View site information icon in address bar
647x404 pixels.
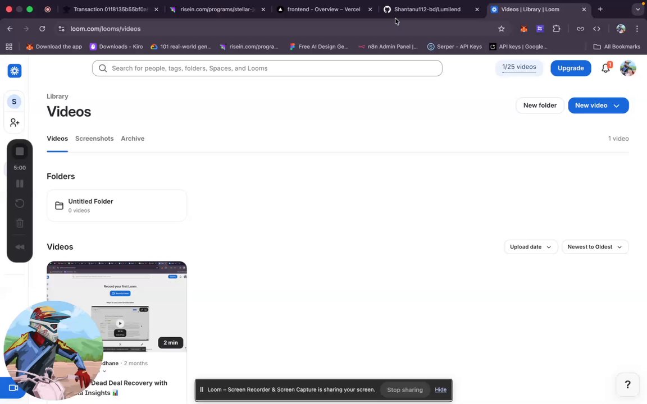61,29
